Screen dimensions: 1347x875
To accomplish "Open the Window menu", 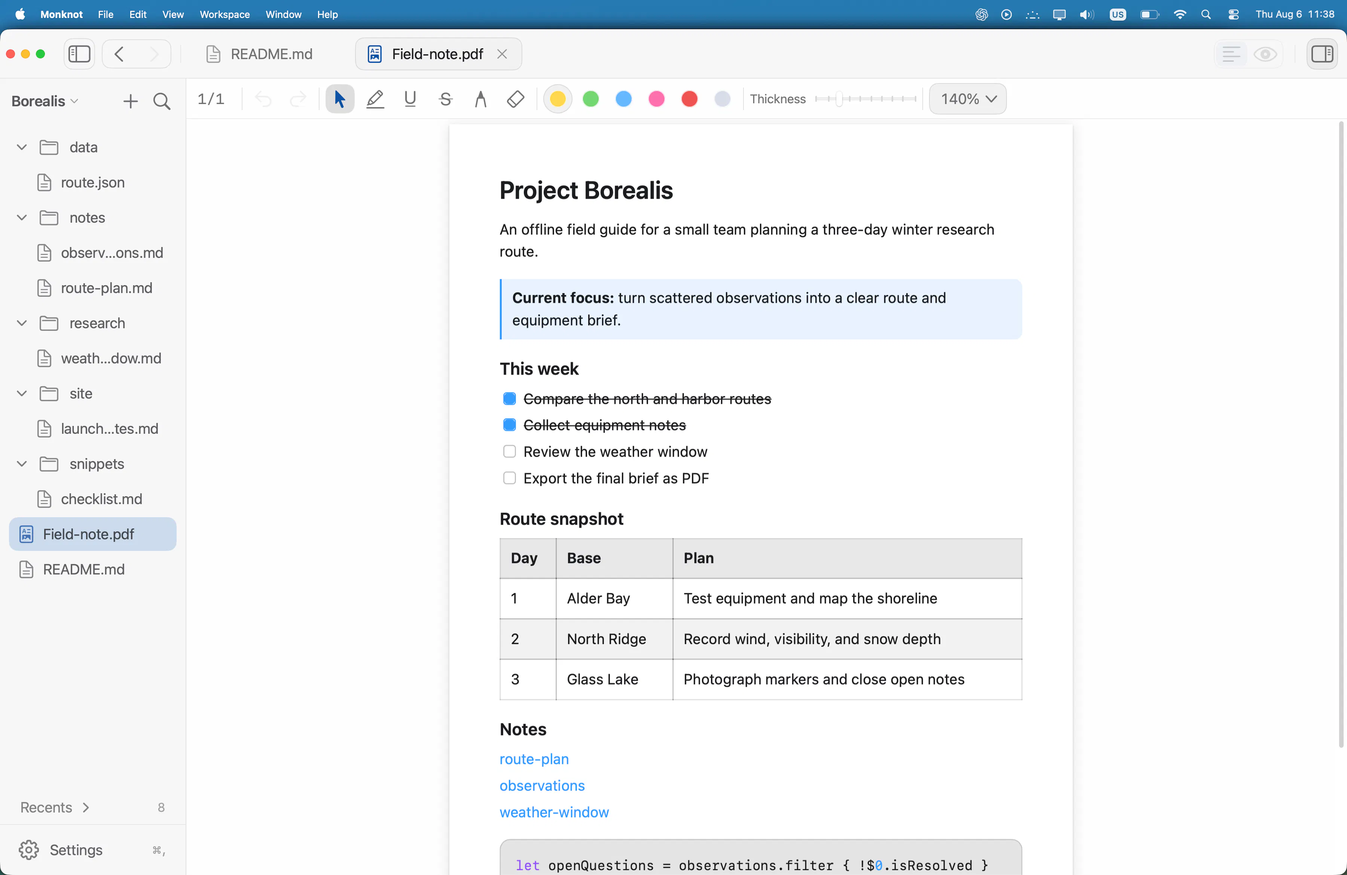I will (283, 15).
